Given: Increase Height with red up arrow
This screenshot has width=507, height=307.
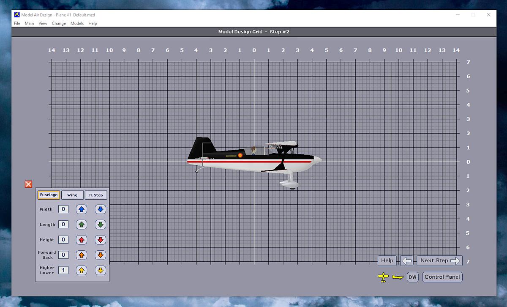Looking at the screenshot, I should pyautogui.click(x=82, y=240).
